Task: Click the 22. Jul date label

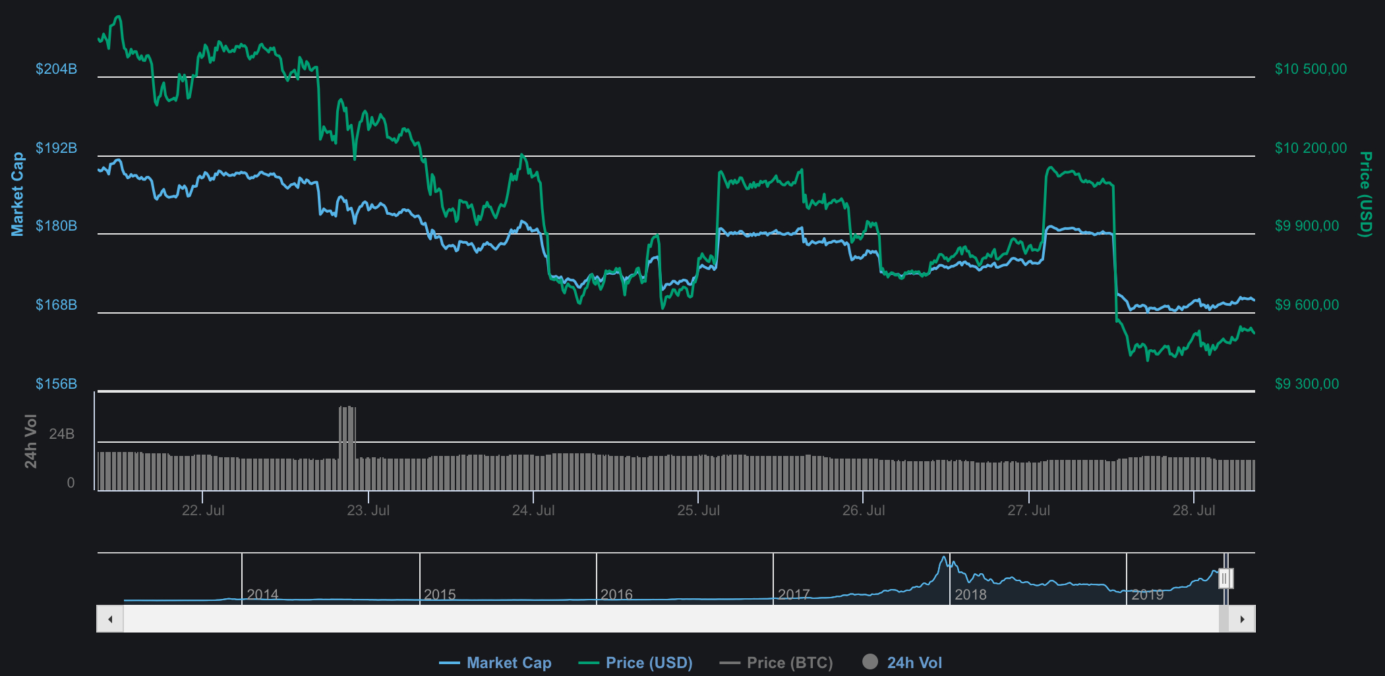Action: coord(203,511)
